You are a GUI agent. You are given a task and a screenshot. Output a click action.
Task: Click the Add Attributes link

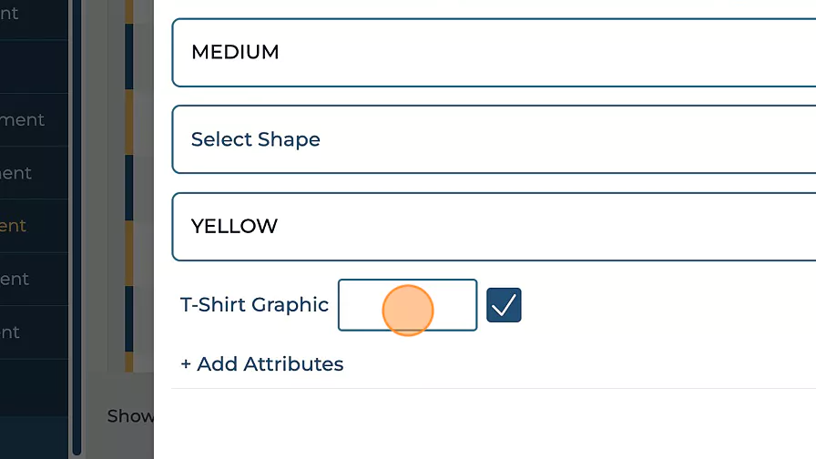(262, 364)
